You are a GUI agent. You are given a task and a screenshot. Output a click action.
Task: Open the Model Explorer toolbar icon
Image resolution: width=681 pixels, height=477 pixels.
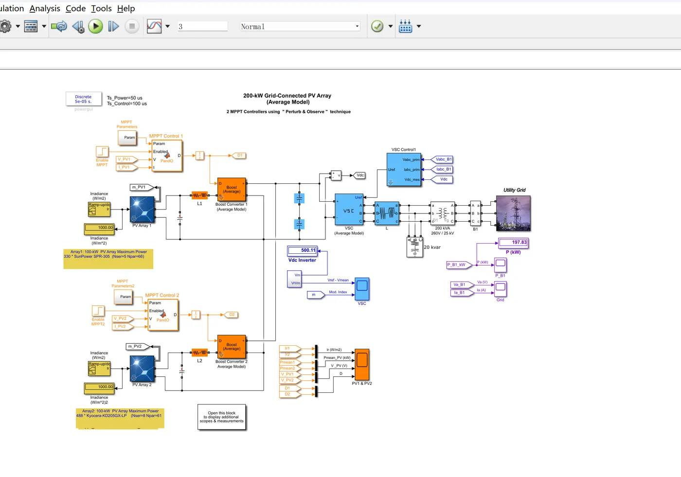tap(31, 26)
